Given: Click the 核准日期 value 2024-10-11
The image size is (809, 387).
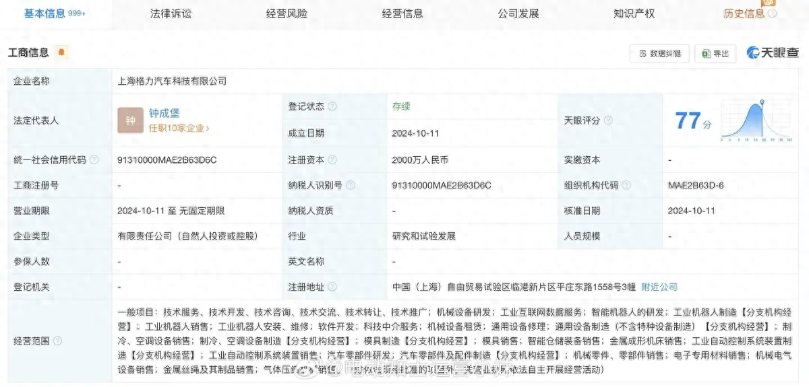Looking at the screenshot, I should [x=691, y=211].
